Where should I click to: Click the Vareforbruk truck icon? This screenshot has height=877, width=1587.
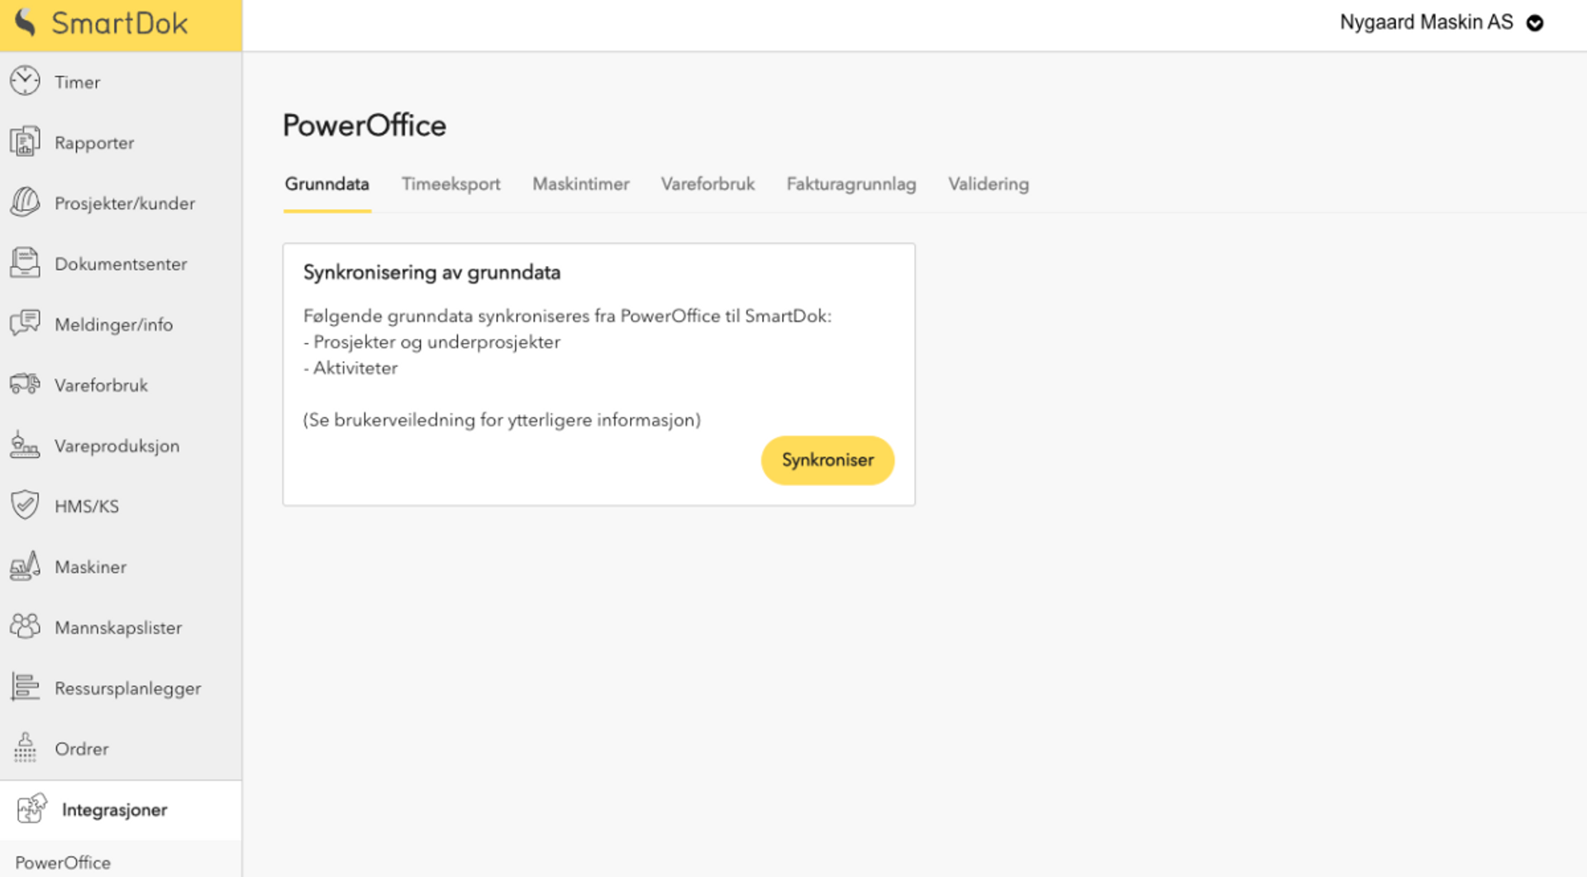point(25,384)
